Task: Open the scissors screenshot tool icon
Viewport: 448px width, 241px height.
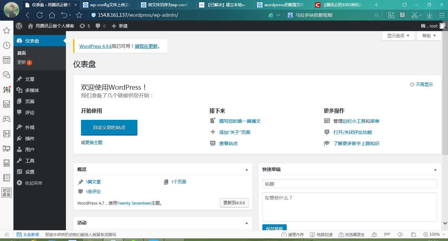Action: tap(414, 15)
